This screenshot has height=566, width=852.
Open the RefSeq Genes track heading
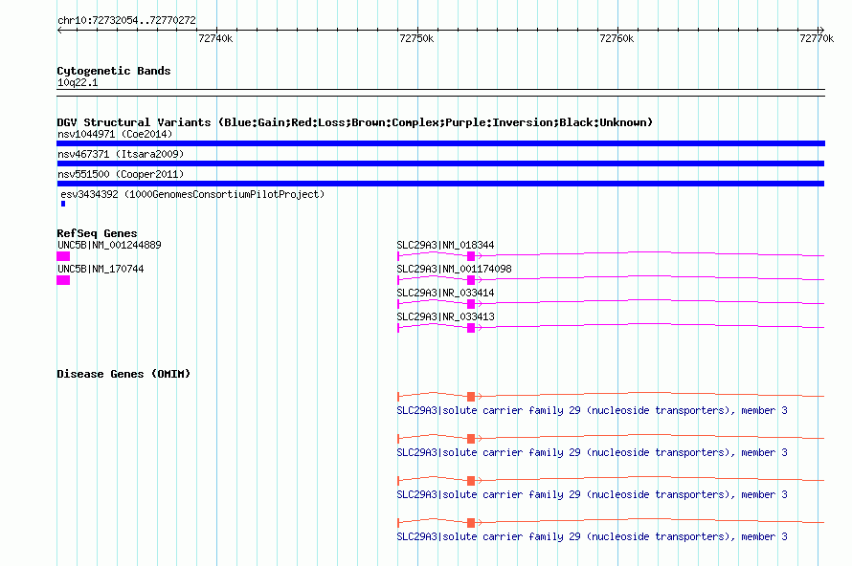click(x=98, y=233)
